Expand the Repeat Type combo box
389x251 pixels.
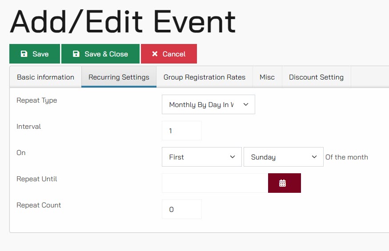tap(209, 104)
